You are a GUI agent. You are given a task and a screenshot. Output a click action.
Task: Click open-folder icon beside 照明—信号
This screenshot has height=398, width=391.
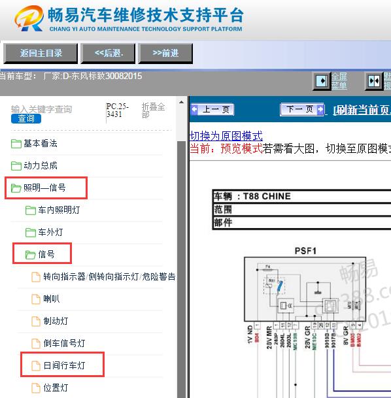click(16, 188)
